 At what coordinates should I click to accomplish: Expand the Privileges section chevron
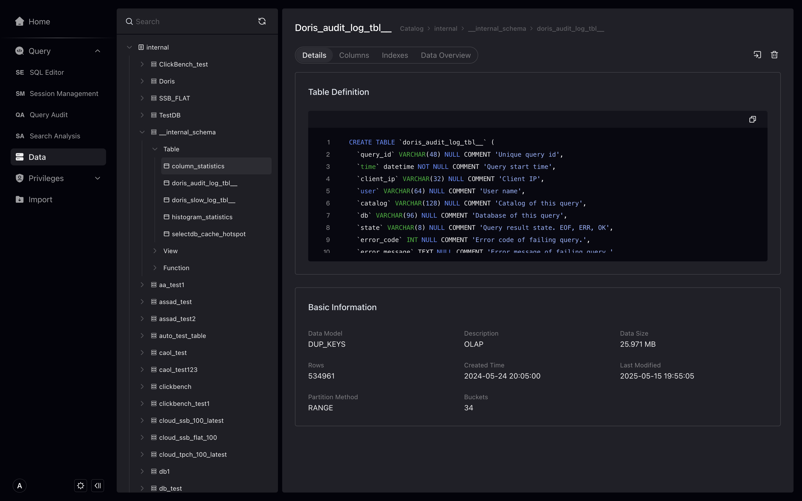(97, 178)
